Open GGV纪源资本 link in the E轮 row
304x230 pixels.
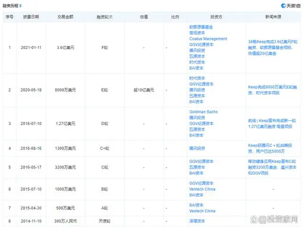[x=201, y=84]
